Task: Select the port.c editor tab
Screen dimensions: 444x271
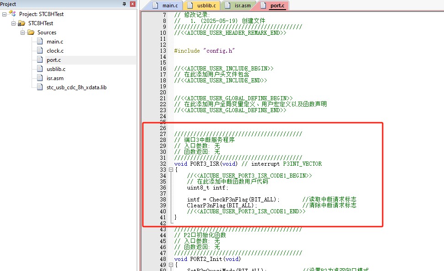Action: point(273,6)
